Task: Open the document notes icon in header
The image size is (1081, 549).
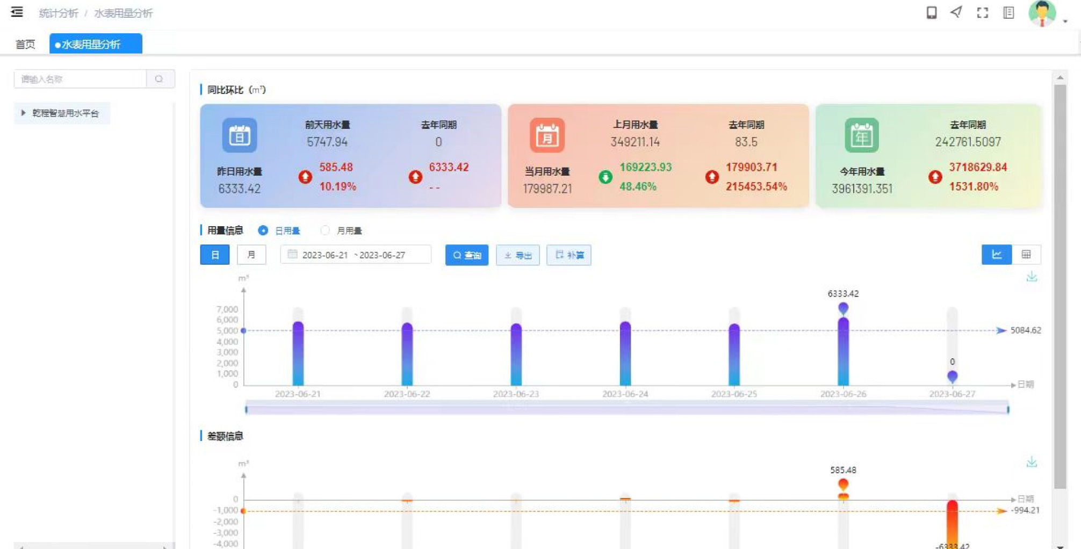Action: click(1008, 13)
